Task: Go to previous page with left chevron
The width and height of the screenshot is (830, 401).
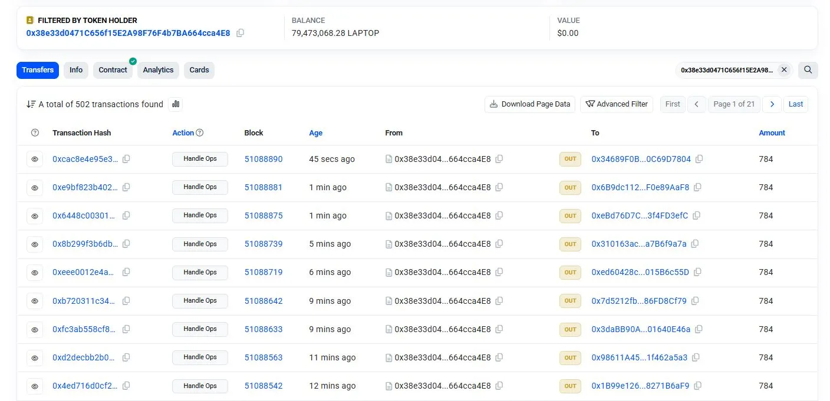Action: (x=696, y=104)
